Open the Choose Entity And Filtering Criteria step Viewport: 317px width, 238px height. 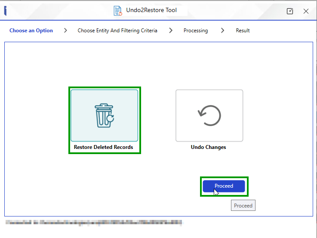117,31
